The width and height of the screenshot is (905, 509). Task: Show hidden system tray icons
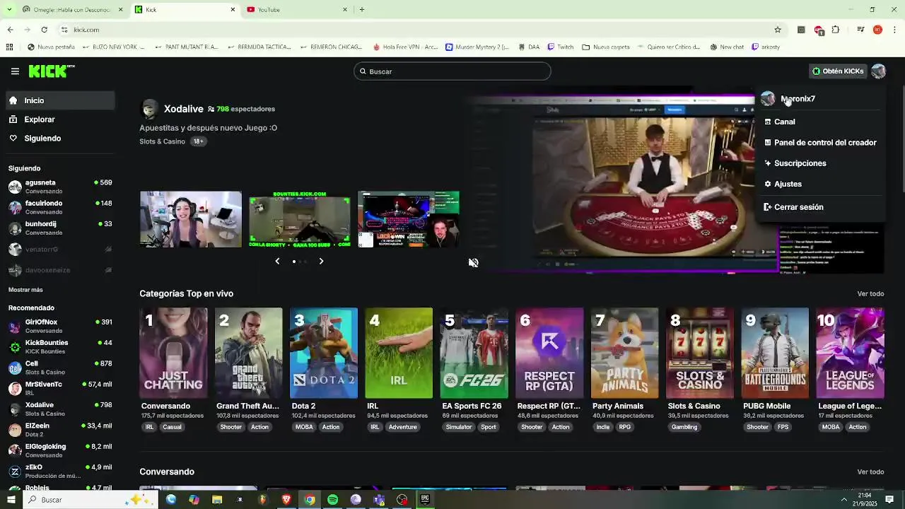click(x=843, y=500)
